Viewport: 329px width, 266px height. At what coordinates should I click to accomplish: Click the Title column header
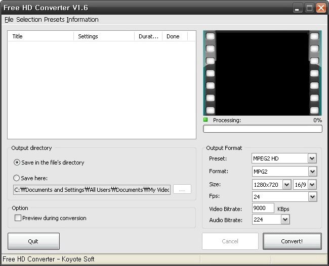(x=40, y=36)
